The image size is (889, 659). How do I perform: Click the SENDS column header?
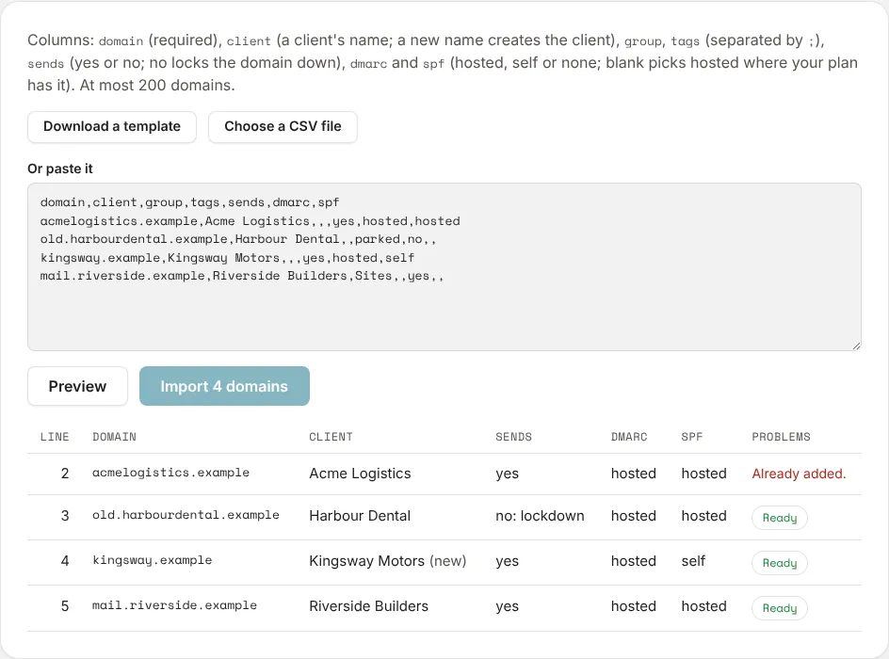coord(513,437)
